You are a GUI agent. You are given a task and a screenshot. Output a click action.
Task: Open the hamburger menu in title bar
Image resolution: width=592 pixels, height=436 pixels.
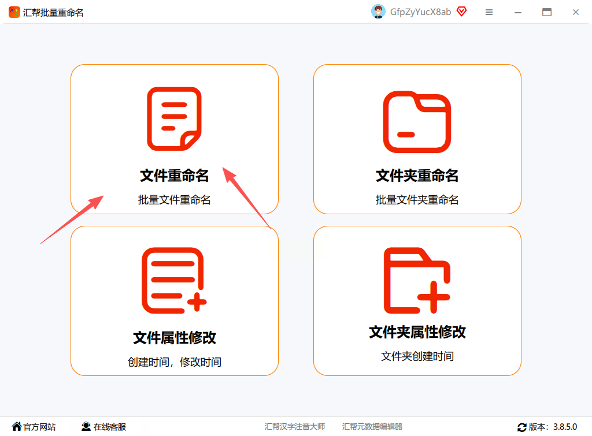click(489, 12)
